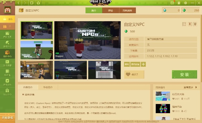The width and height of the screenshot is (202, 123).
Task: Click the plus button to add tag
Action: tap(143, 64)
